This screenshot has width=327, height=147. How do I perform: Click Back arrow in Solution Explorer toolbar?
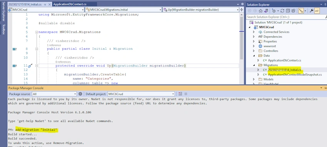click(x=249, y=11)
